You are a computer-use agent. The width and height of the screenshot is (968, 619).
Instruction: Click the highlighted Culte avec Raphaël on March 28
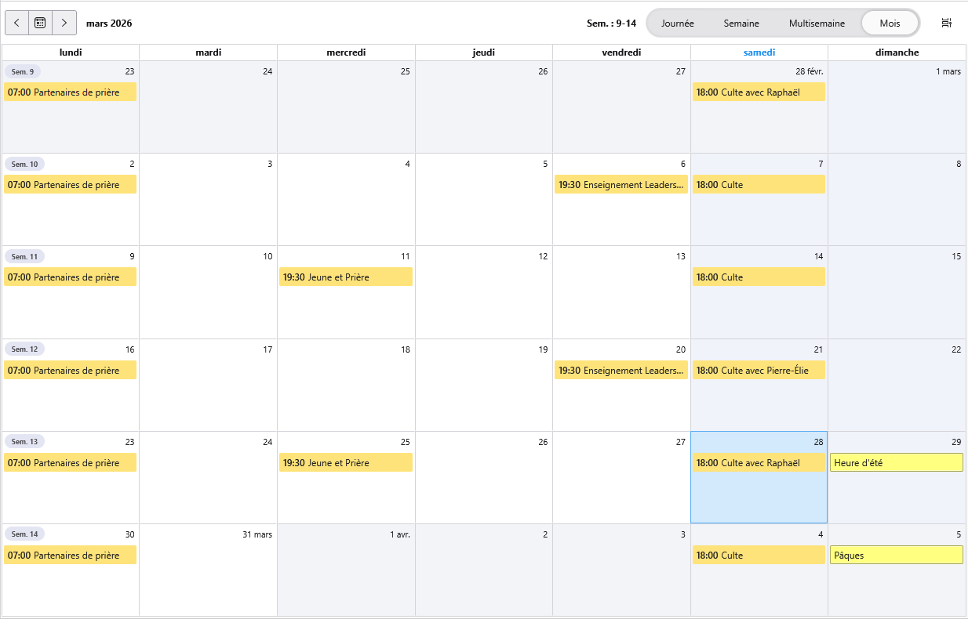tap(758, 463)
